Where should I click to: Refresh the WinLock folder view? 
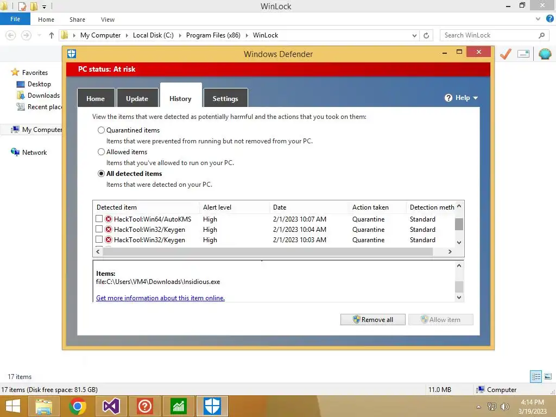[x=426, y=35]
